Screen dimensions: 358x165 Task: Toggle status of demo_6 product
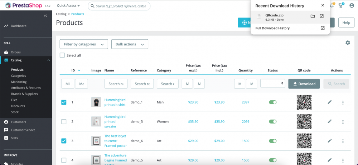click(273, 141)
